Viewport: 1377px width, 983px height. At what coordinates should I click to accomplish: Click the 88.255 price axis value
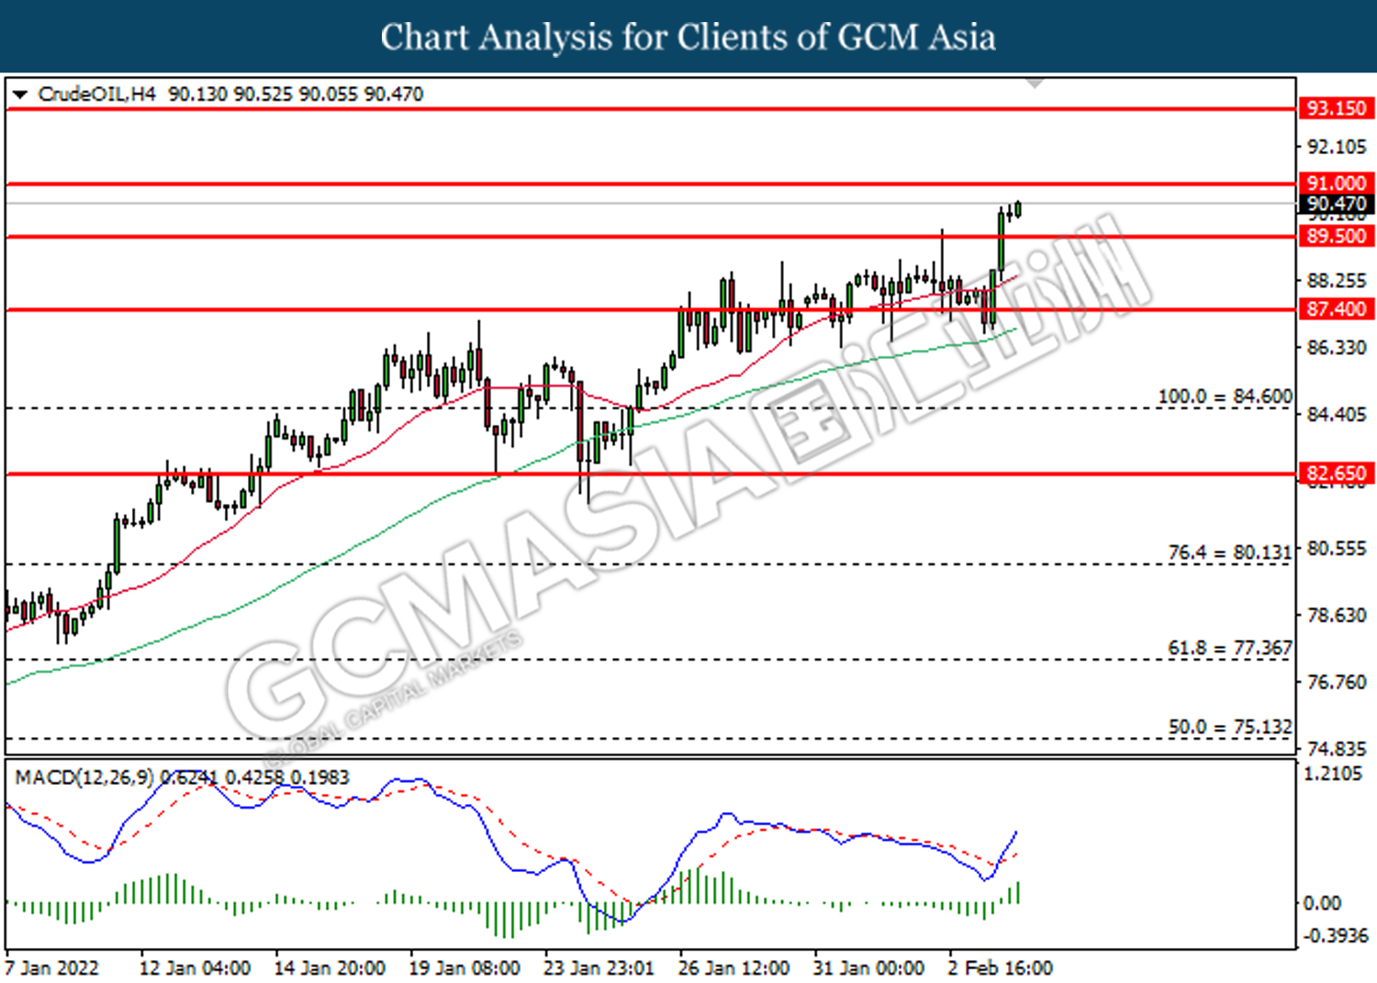coord(1337,281)
